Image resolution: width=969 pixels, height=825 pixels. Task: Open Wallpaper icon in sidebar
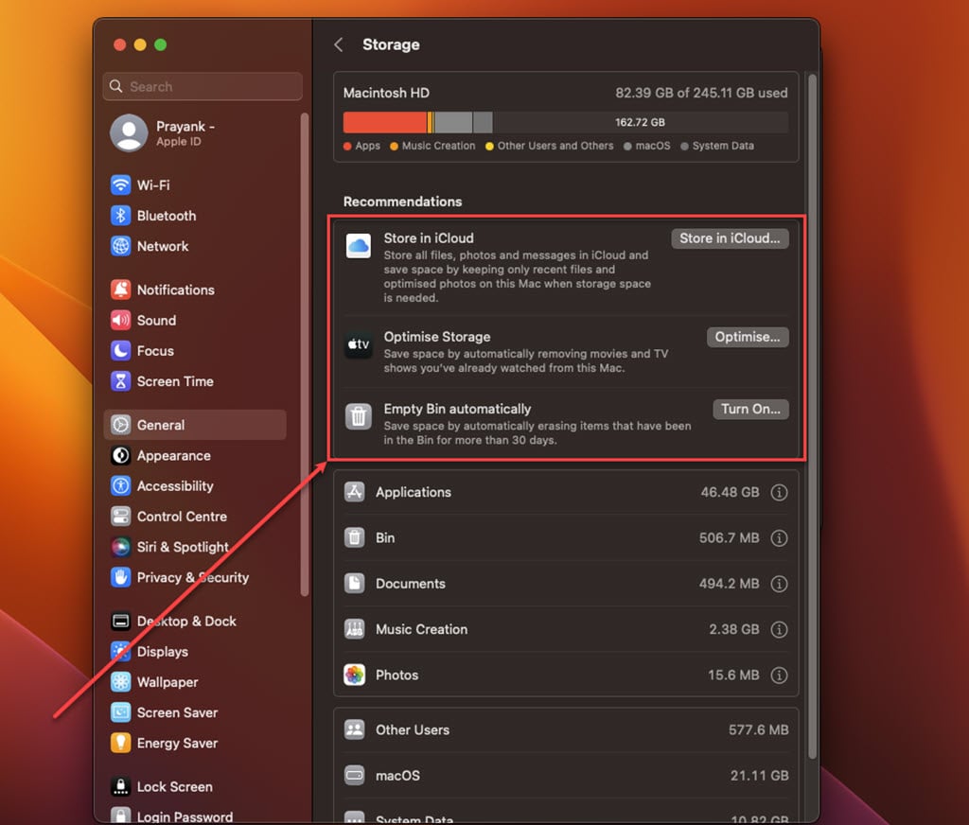tap(120, 682)
